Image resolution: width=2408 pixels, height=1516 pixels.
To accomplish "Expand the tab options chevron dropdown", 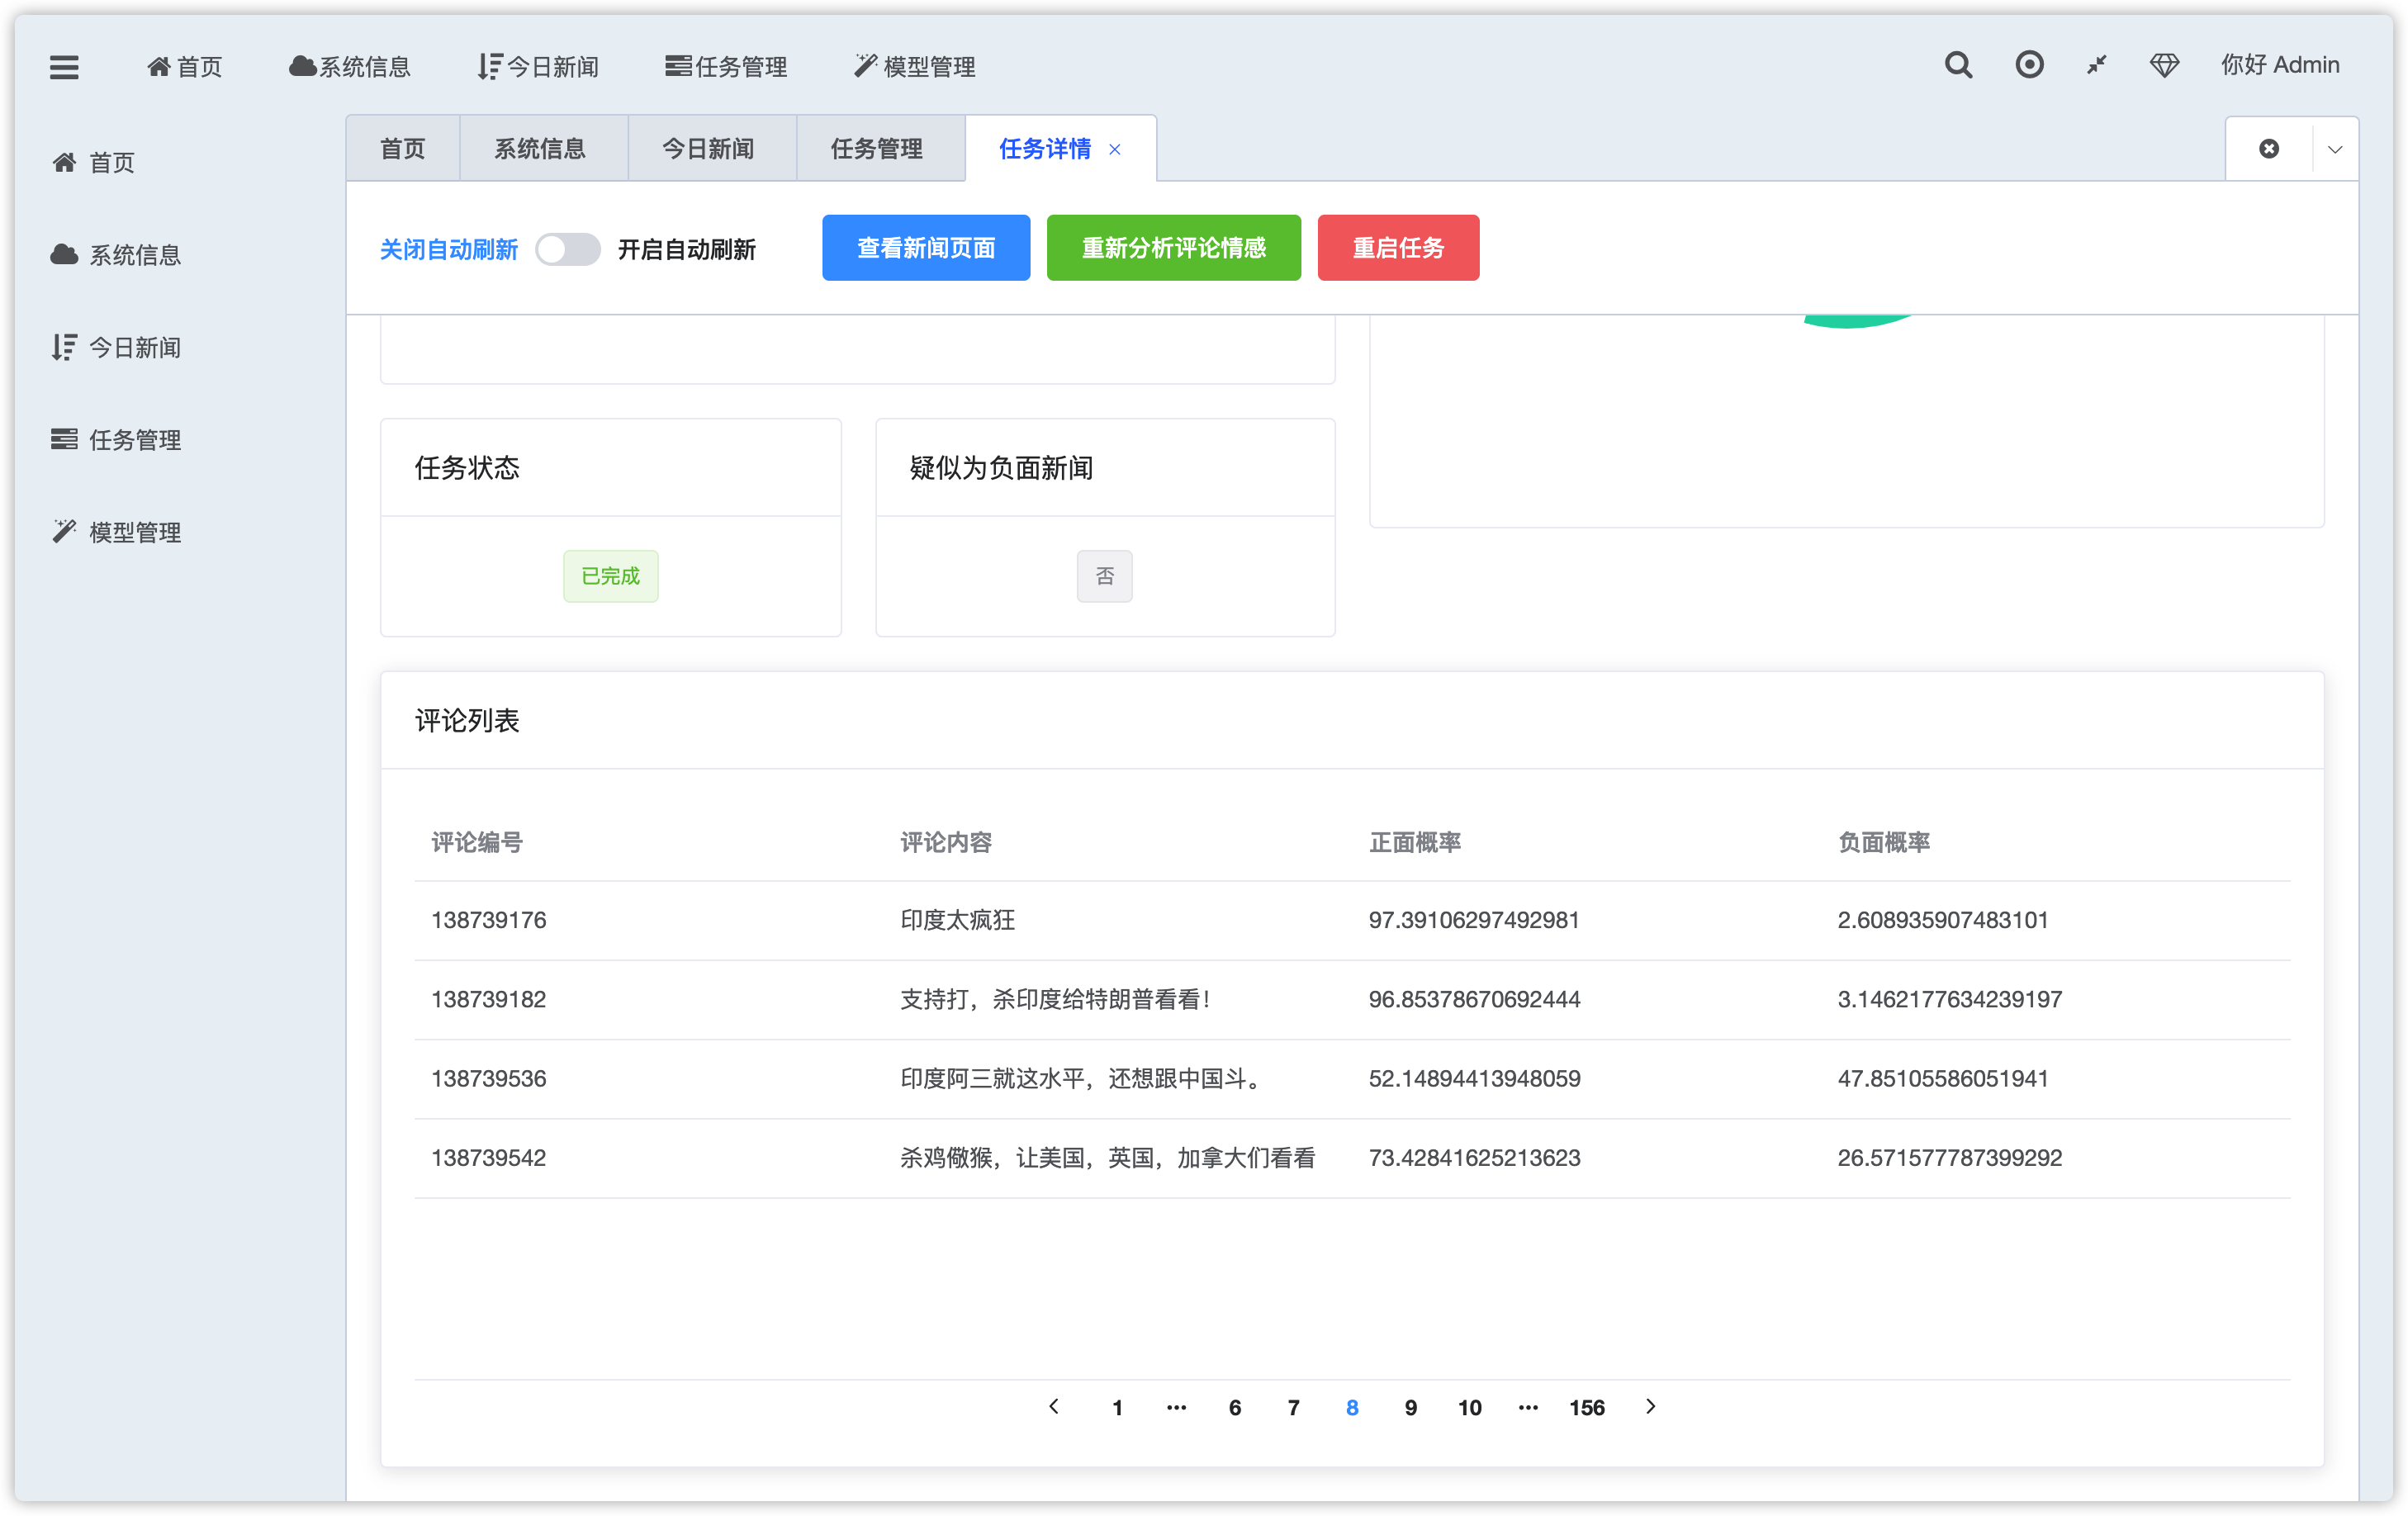I will point(2334,150).
